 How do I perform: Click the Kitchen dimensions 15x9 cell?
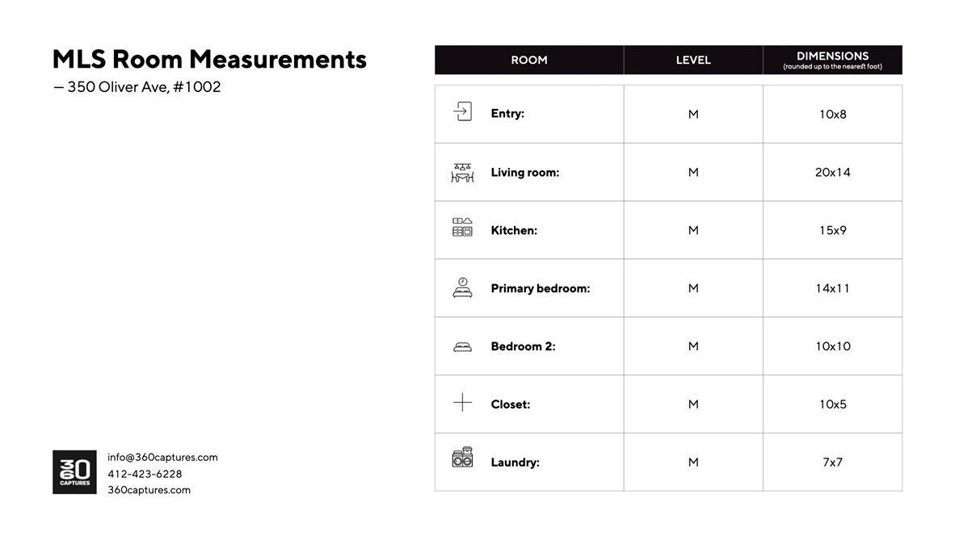coord(832,230)
